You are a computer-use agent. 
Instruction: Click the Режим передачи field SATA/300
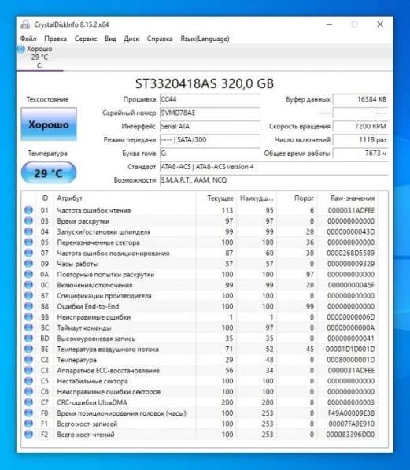tap(210, 139)
